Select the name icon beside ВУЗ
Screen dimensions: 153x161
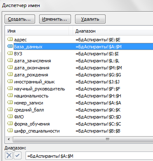[10, 54]
